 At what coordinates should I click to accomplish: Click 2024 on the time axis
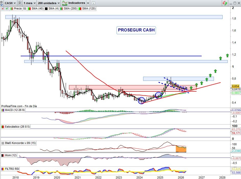140,177
